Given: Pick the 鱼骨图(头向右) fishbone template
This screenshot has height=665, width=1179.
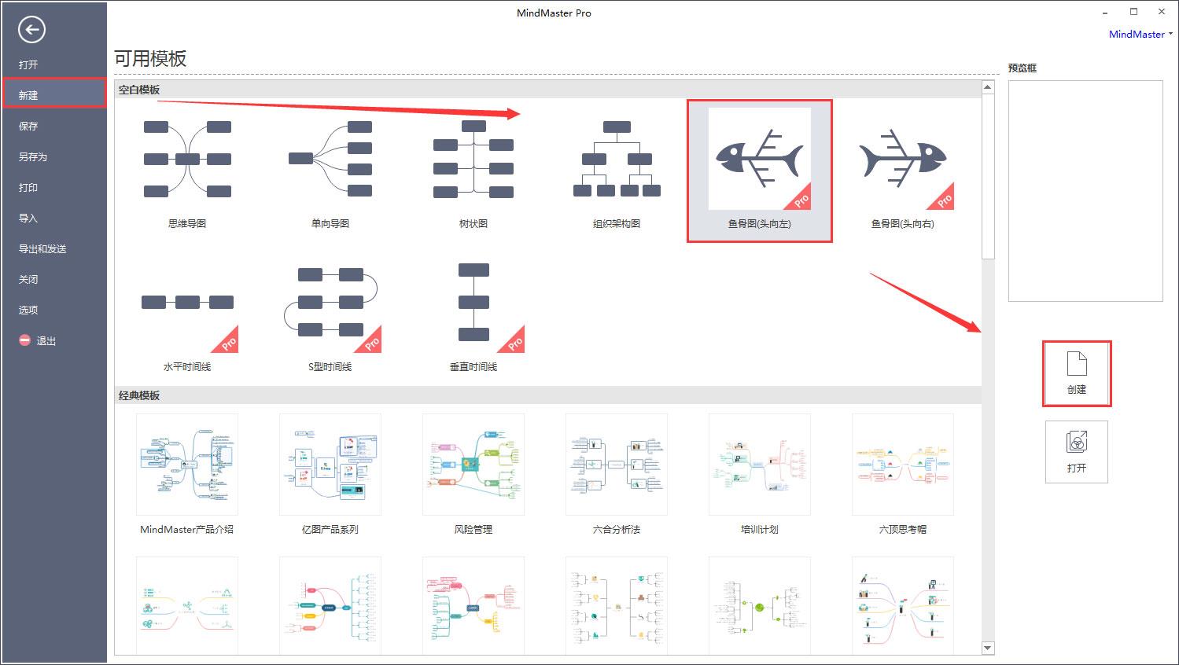Looking at the screenshot, I should tap(903, 159).
